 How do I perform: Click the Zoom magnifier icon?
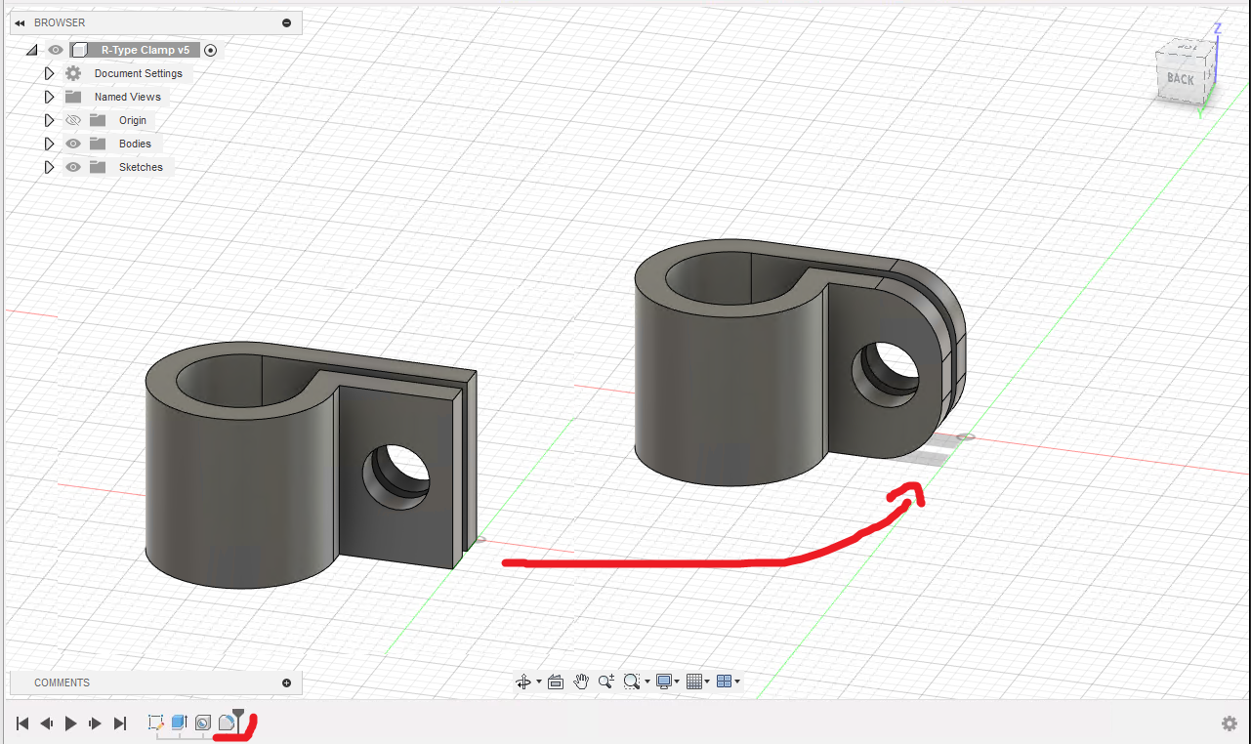(x=606, y=682)
